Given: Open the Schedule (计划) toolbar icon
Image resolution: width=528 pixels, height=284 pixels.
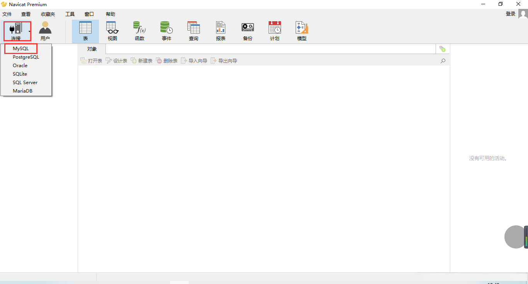Looking at the screenshot, I should [x=275, y=31].
